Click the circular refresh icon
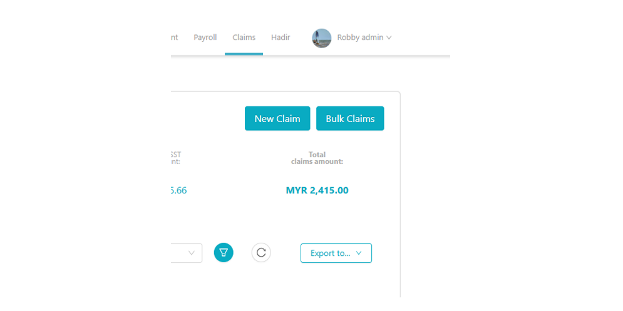 coord(261,253)
